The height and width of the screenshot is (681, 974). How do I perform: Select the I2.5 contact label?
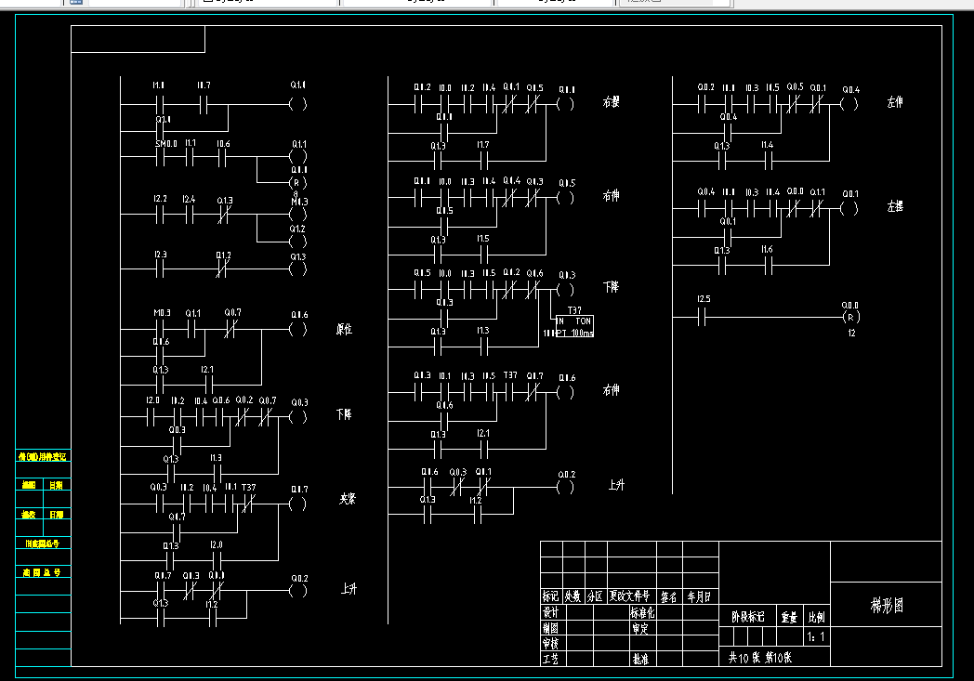pyautogui.click(x=704, y=299)
